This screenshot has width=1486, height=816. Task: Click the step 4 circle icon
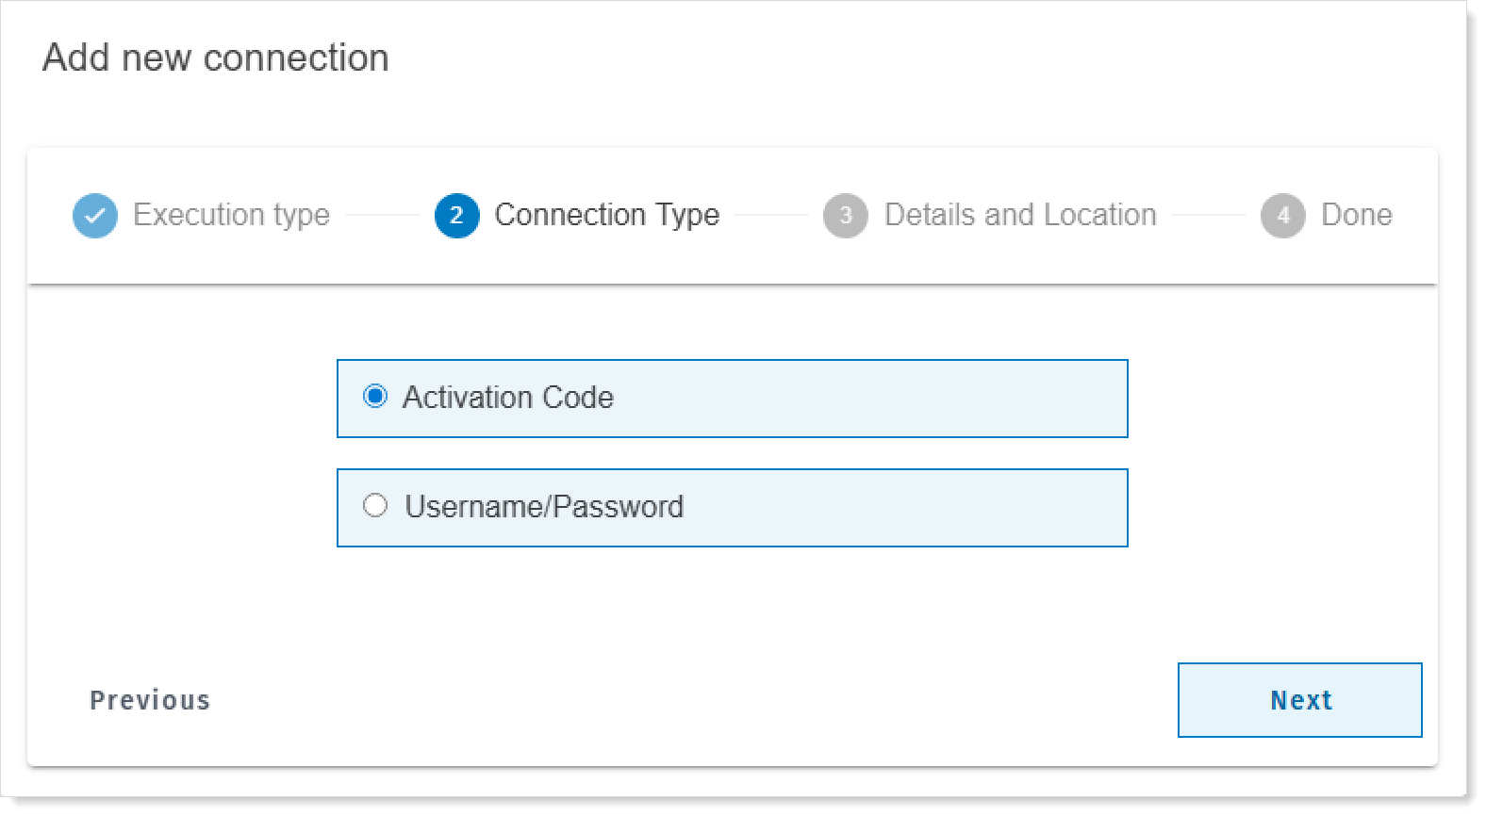pyautogui.click(x=1283, y=216)
